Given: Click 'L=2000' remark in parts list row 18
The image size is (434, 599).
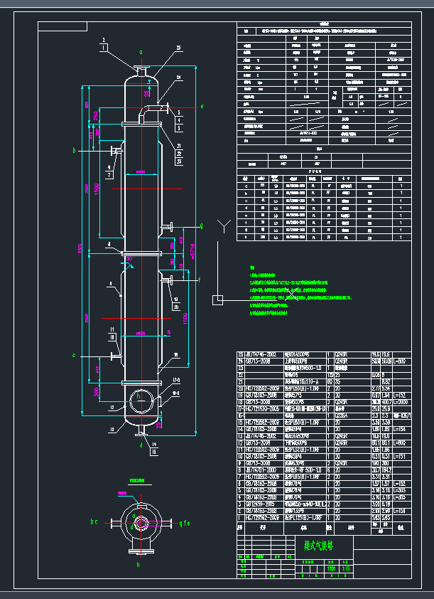Looking at the screenshot, I should (x=401, y=402).
